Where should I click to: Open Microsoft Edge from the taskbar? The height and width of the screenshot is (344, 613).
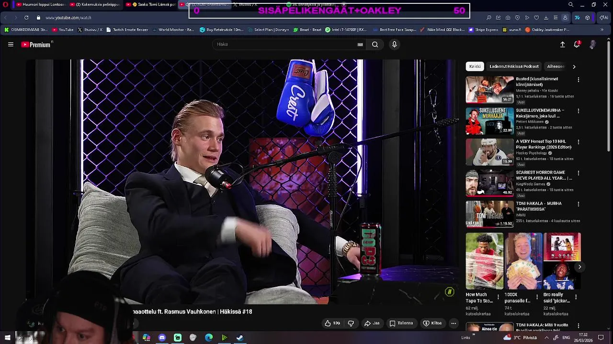tap(209, 338)
